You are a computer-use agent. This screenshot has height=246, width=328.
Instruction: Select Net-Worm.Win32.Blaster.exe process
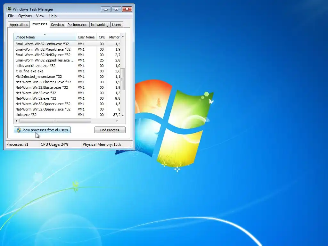coord(67,87)
